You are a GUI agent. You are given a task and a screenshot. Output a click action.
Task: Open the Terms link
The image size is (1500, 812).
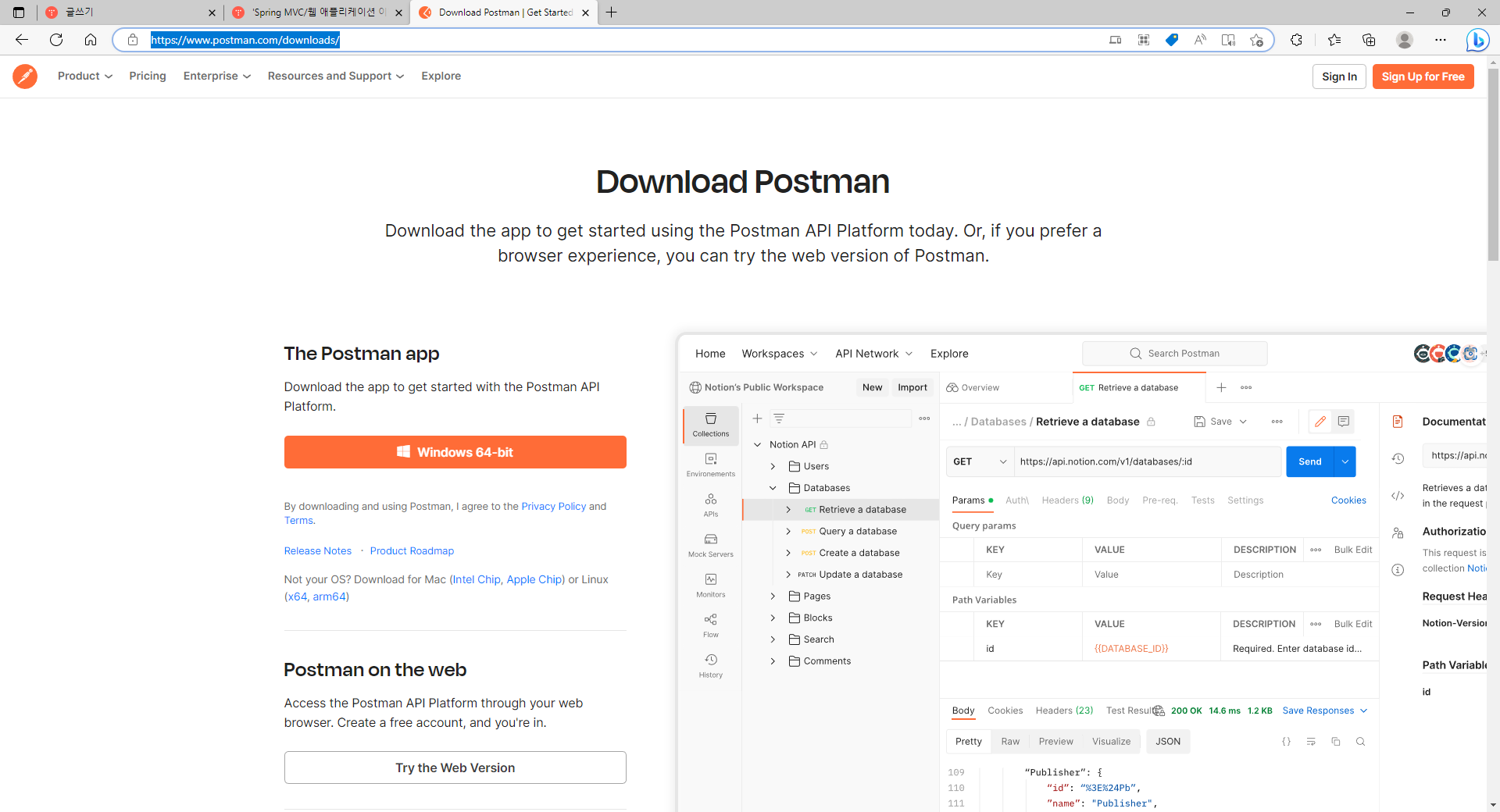[298, 521]
